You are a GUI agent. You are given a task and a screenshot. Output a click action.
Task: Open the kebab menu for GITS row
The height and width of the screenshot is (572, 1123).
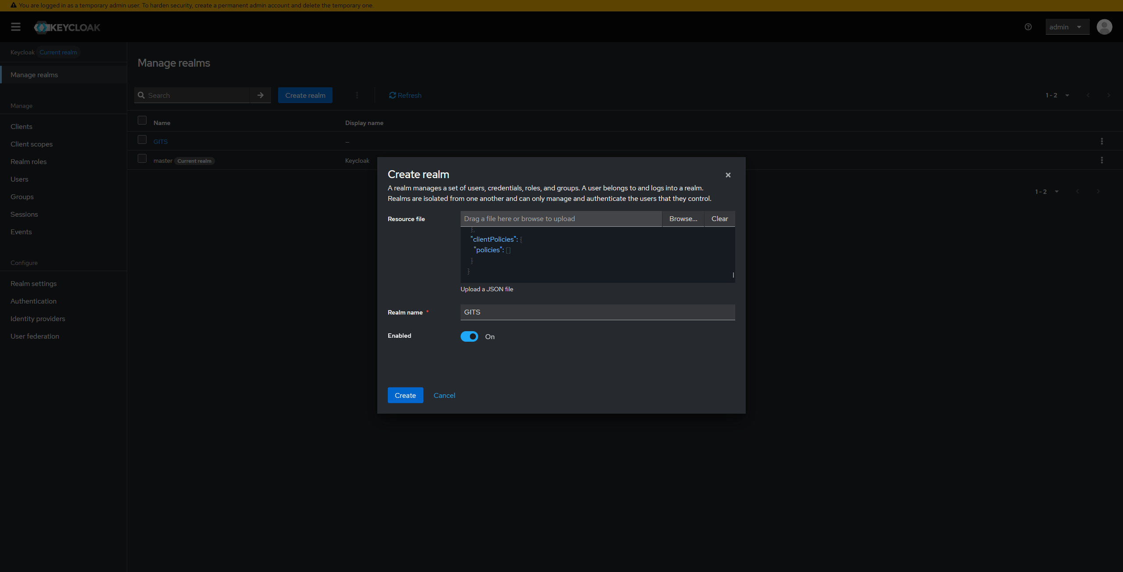click(x=1102, y=141)
